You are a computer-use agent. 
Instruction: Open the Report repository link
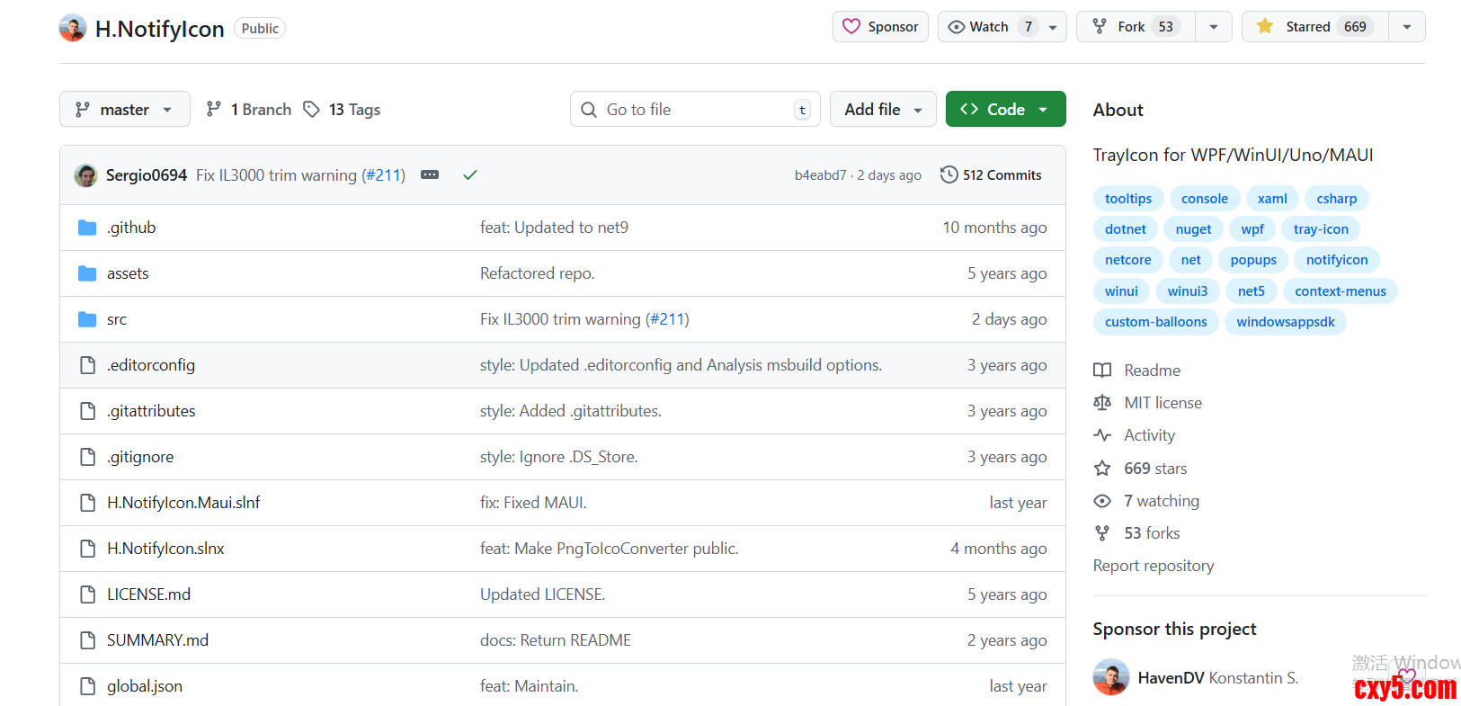point(1154,566)
